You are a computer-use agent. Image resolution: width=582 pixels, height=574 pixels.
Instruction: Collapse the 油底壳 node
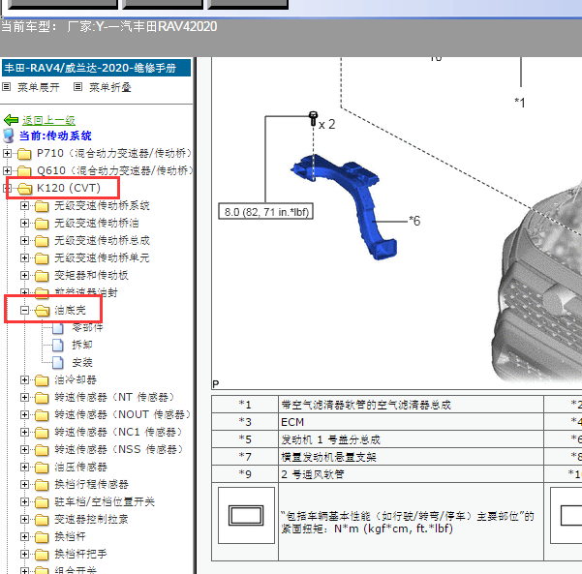[24, 310]
